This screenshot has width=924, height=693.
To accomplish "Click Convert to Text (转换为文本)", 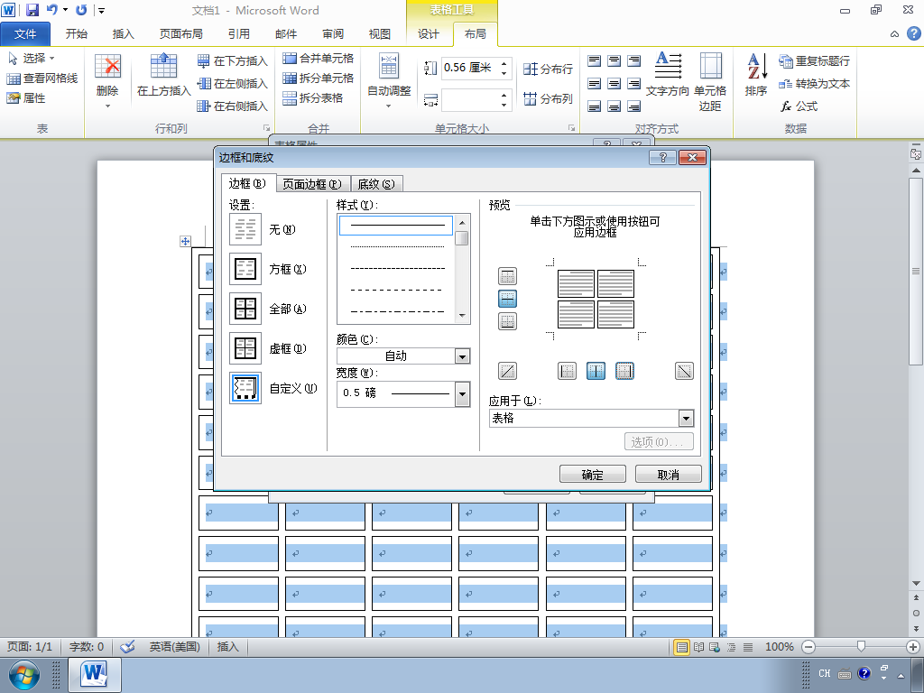I will 815,84.
